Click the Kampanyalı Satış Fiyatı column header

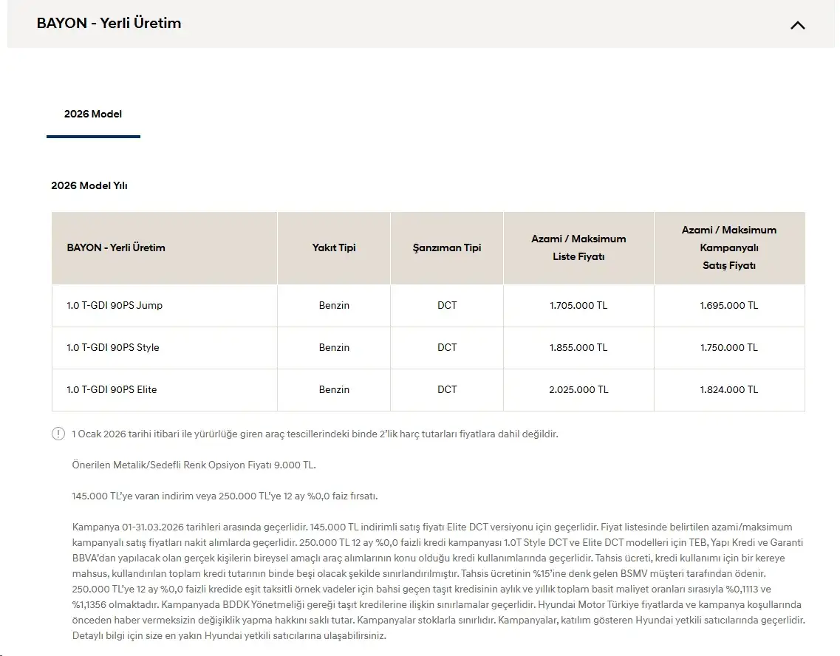(x=729, y=248)
